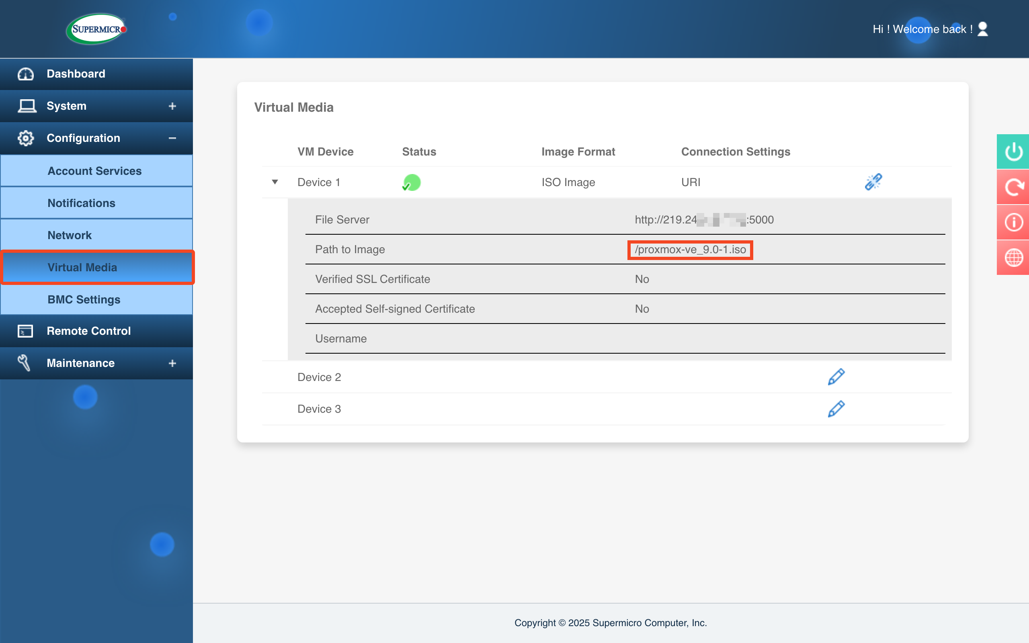Open Notifications submenu item
This screenshot has height=643, width=1029.
96,203
